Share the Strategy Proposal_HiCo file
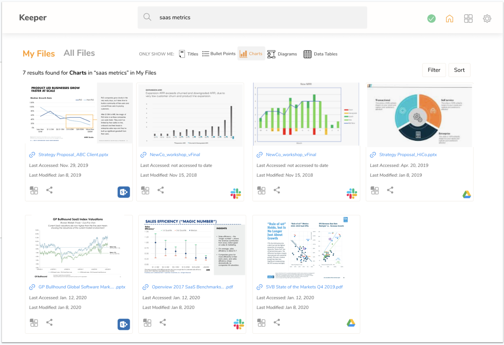Viewport: 504px width, 345px height. pyautogui.click(x=390, y=190)
